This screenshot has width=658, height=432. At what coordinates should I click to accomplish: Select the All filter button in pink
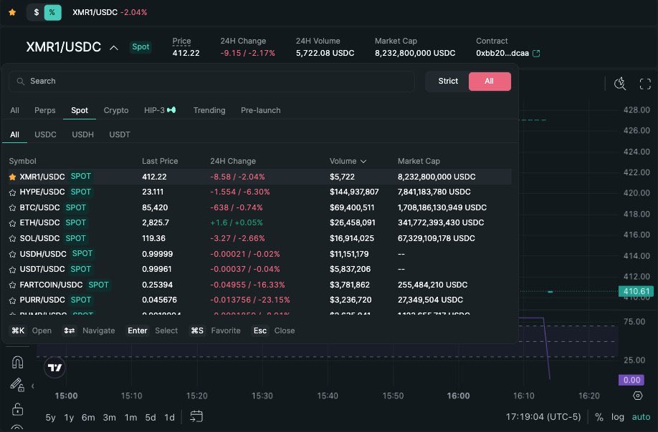click(x=490, y=82)
